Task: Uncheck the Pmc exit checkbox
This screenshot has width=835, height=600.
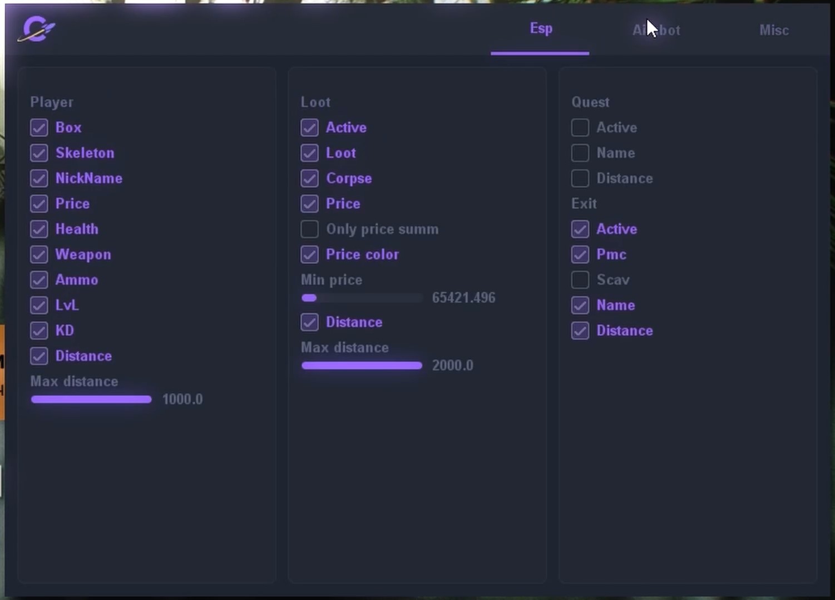Action: 580,254
